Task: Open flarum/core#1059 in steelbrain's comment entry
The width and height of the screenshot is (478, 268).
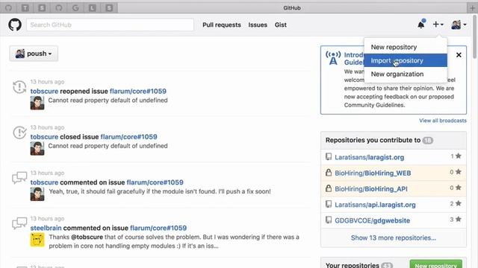Action: 158,228
